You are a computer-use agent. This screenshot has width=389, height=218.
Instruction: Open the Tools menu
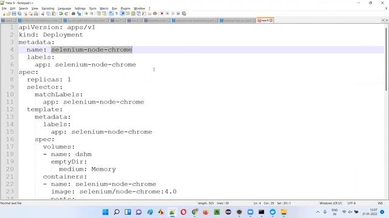pos(92,8)
